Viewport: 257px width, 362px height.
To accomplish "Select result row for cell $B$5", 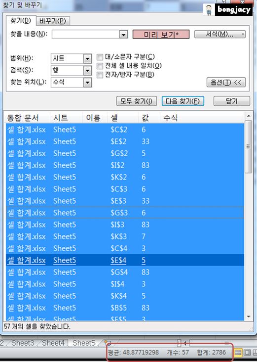I will click(125, 308).
